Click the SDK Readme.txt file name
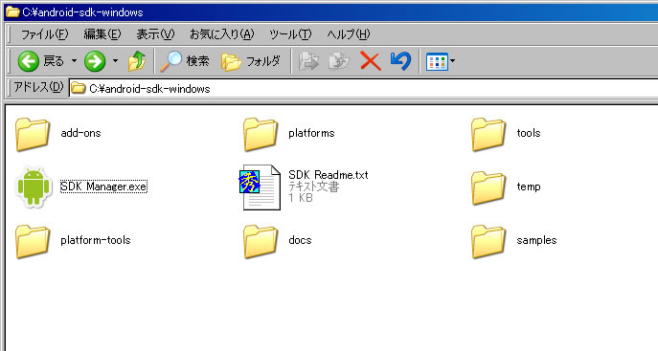This screenshot has height=351, width=658. [329, 175]
